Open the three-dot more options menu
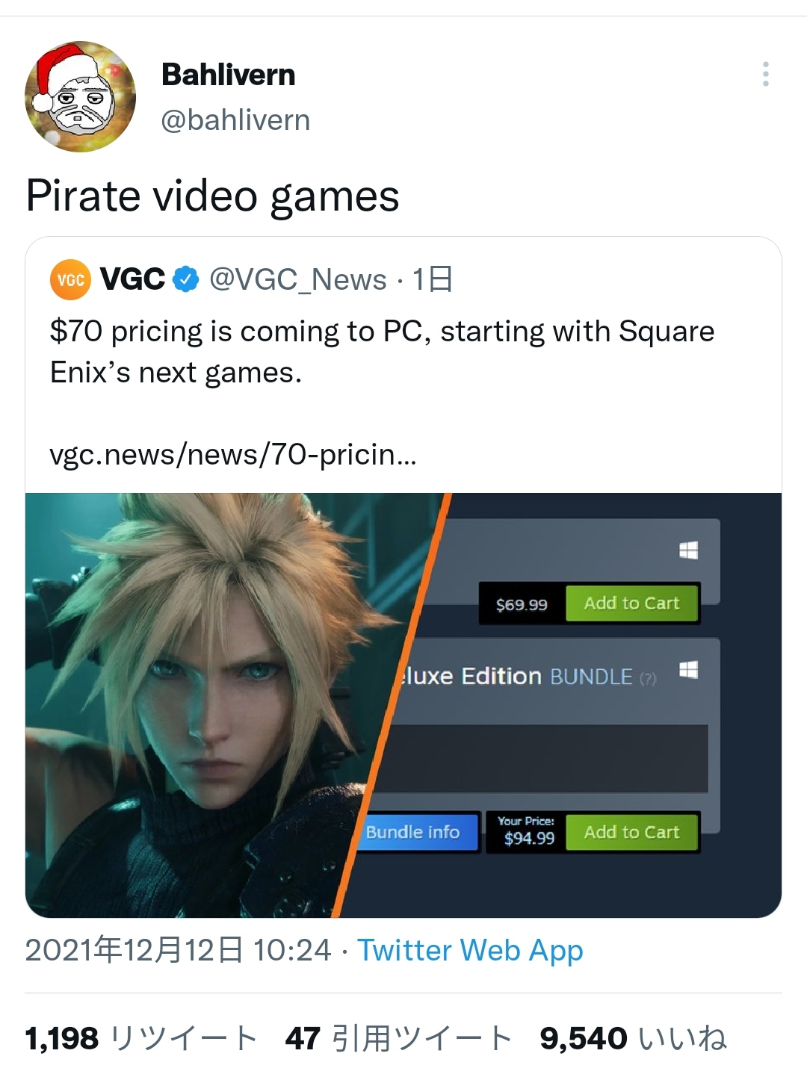 click(x=766, y=74)
